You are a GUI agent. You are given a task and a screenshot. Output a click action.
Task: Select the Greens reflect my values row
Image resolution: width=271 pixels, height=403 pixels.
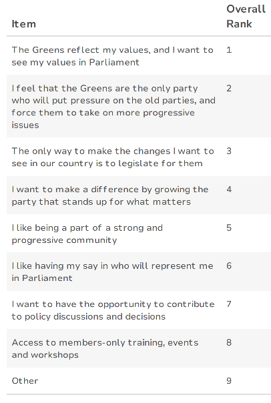pos(139,56)
